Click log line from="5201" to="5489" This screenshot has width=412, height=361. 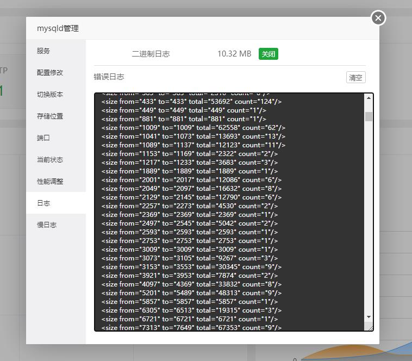(191, 292)
